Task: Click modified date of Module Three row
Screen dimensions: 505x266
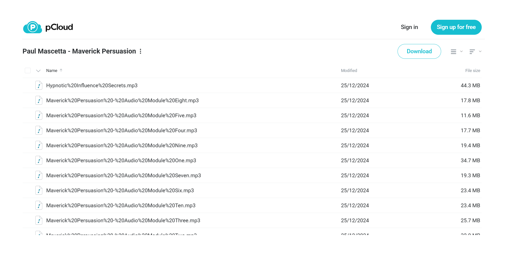Action: point(355,220)
